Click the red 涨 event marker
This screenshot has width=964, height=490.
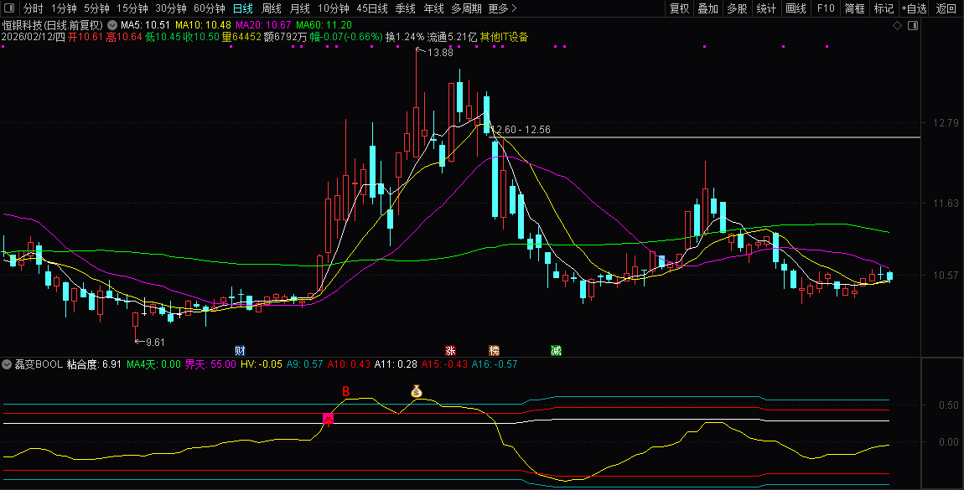(x=450, y=350)
